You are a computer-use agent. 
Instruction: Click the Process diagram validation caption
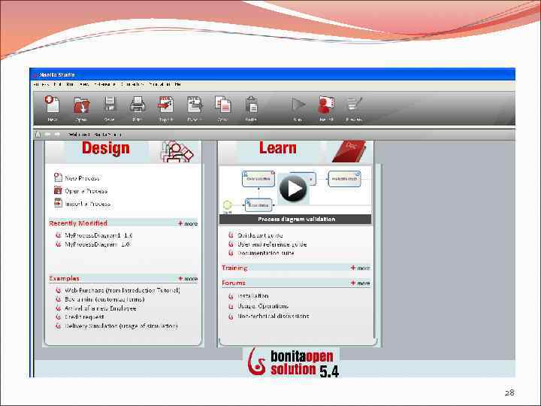click(x=296, y=220)
